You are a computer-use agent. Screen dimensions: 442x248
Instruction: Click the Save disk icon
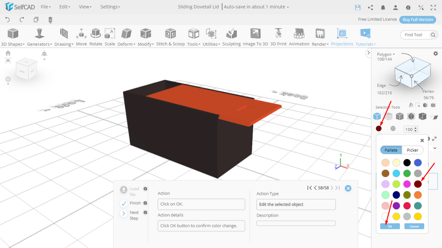click(x=358, y=8)
